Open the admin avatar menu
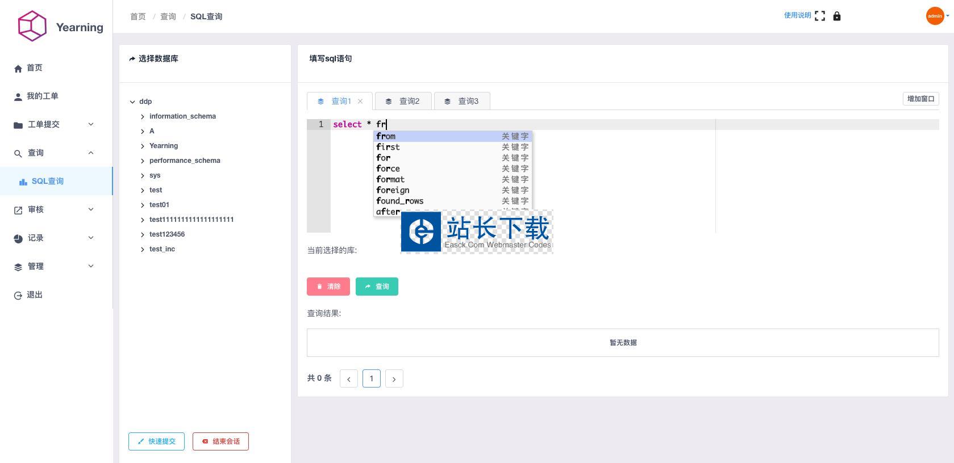The height and width of the screenshot is (463, 954). [935, 16]
